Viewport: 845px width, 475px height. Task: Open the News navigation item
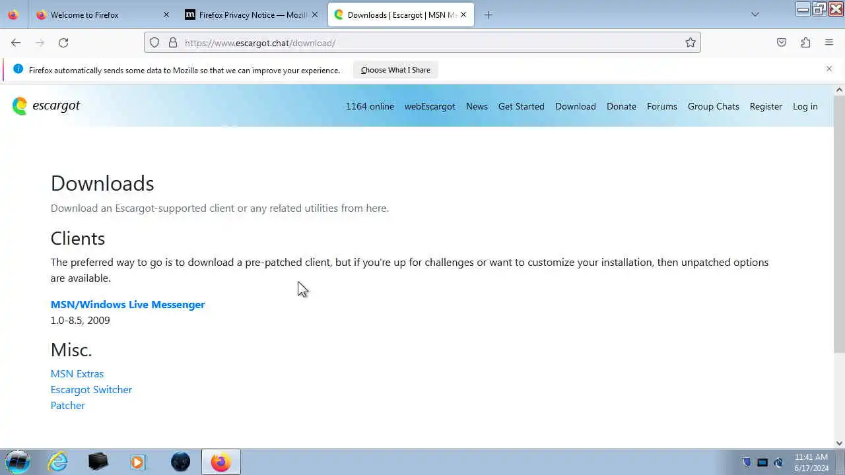tap(477, 106)
